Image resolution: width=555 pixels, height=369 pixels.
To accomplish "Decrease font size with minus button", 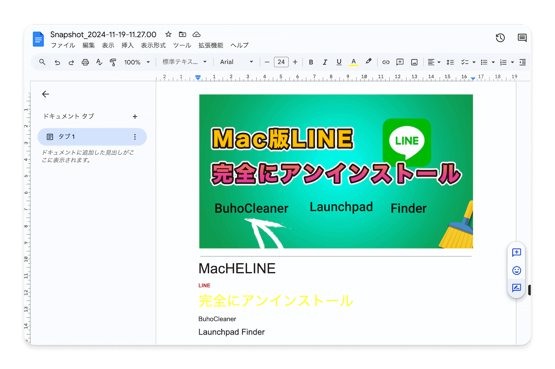I will tap(267, 62).
